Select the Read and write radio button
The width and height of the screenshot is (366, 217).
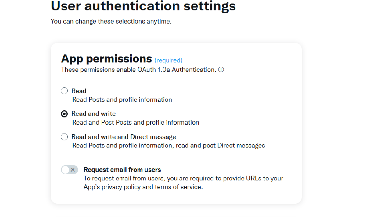coord(64,114)
